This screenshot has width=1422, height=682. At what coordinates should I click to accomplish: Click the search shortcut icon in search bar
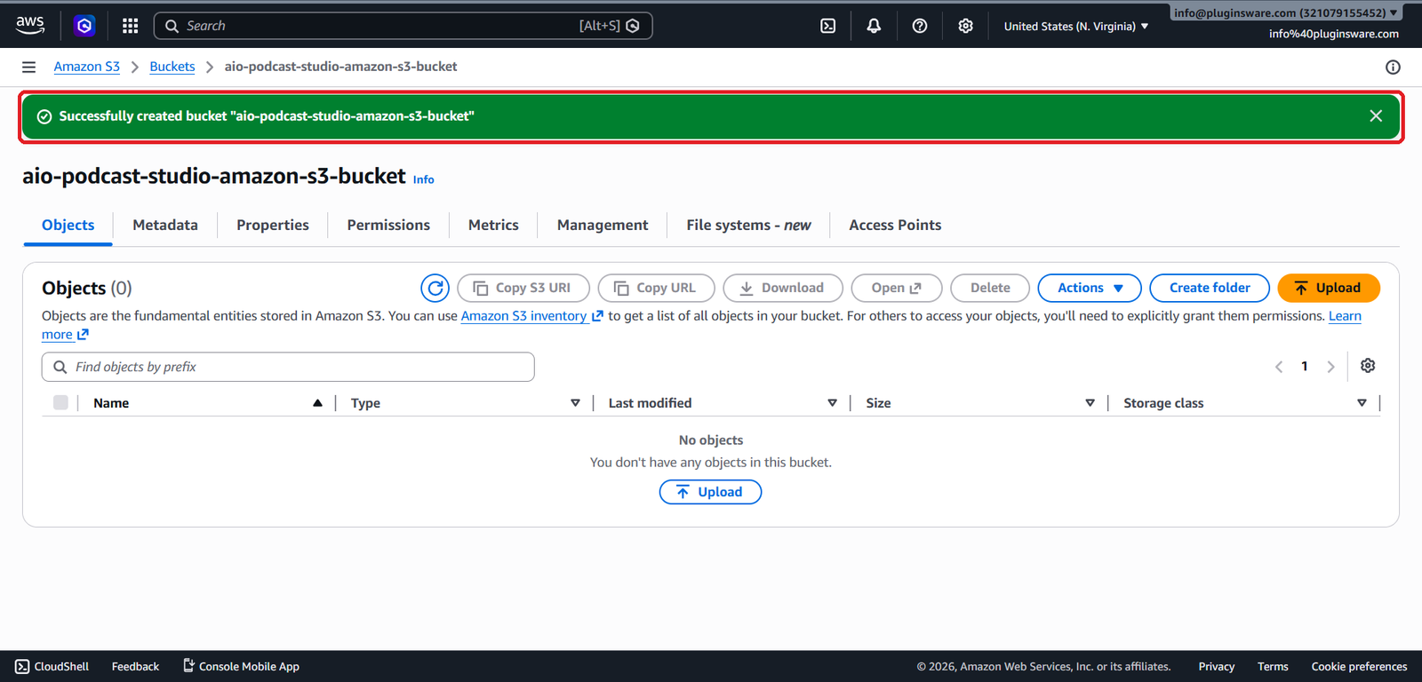click(633, 26)
